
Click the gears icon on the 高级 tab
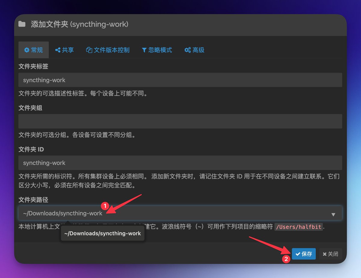pyautogui.click(x=187, y=50)
